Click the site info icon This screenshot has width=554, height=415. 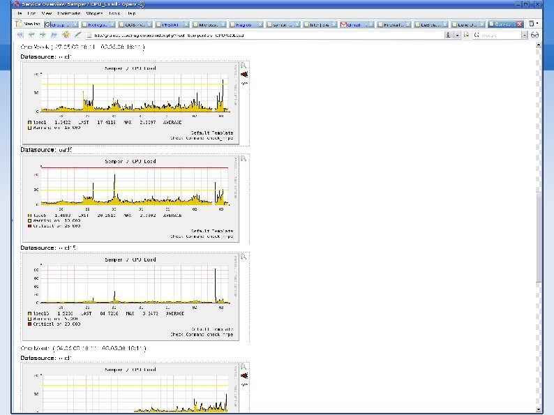[448, 35]
